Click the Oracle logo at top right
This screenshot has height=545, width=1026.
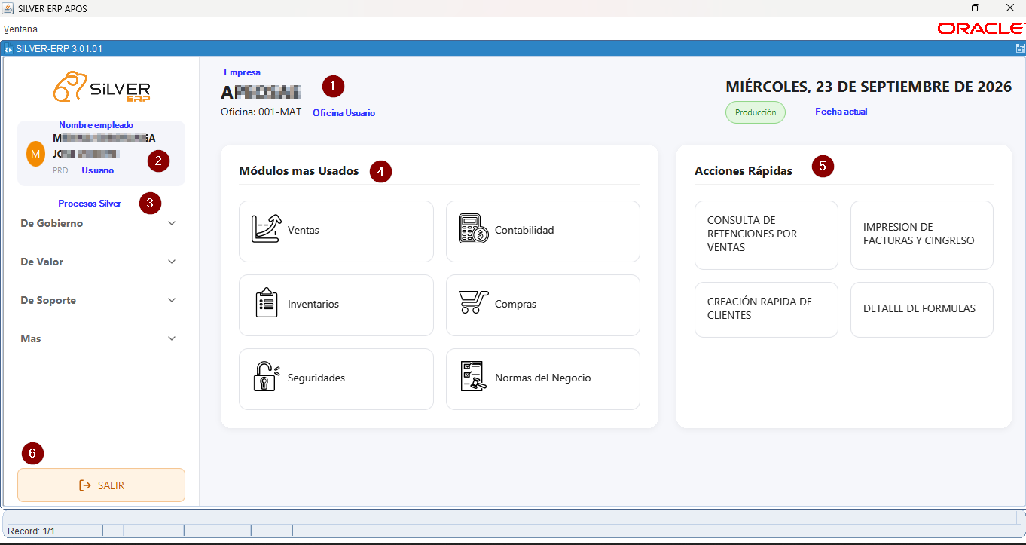[x=982, y=29]
